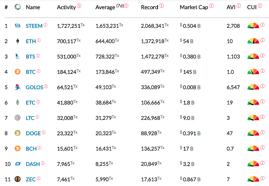Open the info icon beside Activity header

[79, 5]
